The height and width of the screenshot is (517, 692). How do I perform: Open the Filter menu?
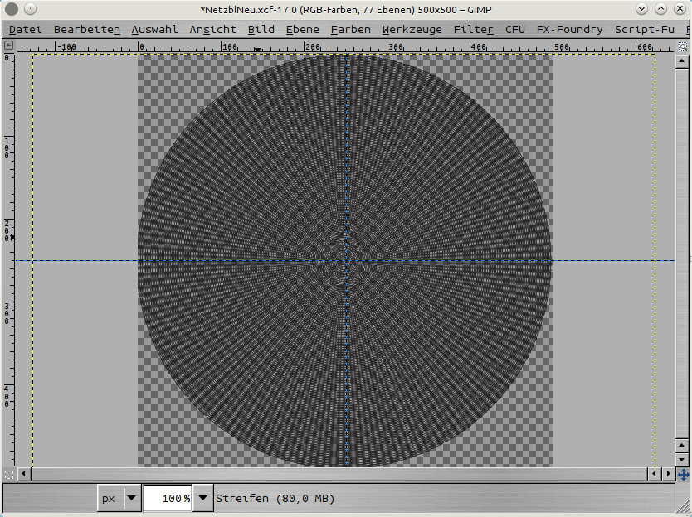point(473,29)
